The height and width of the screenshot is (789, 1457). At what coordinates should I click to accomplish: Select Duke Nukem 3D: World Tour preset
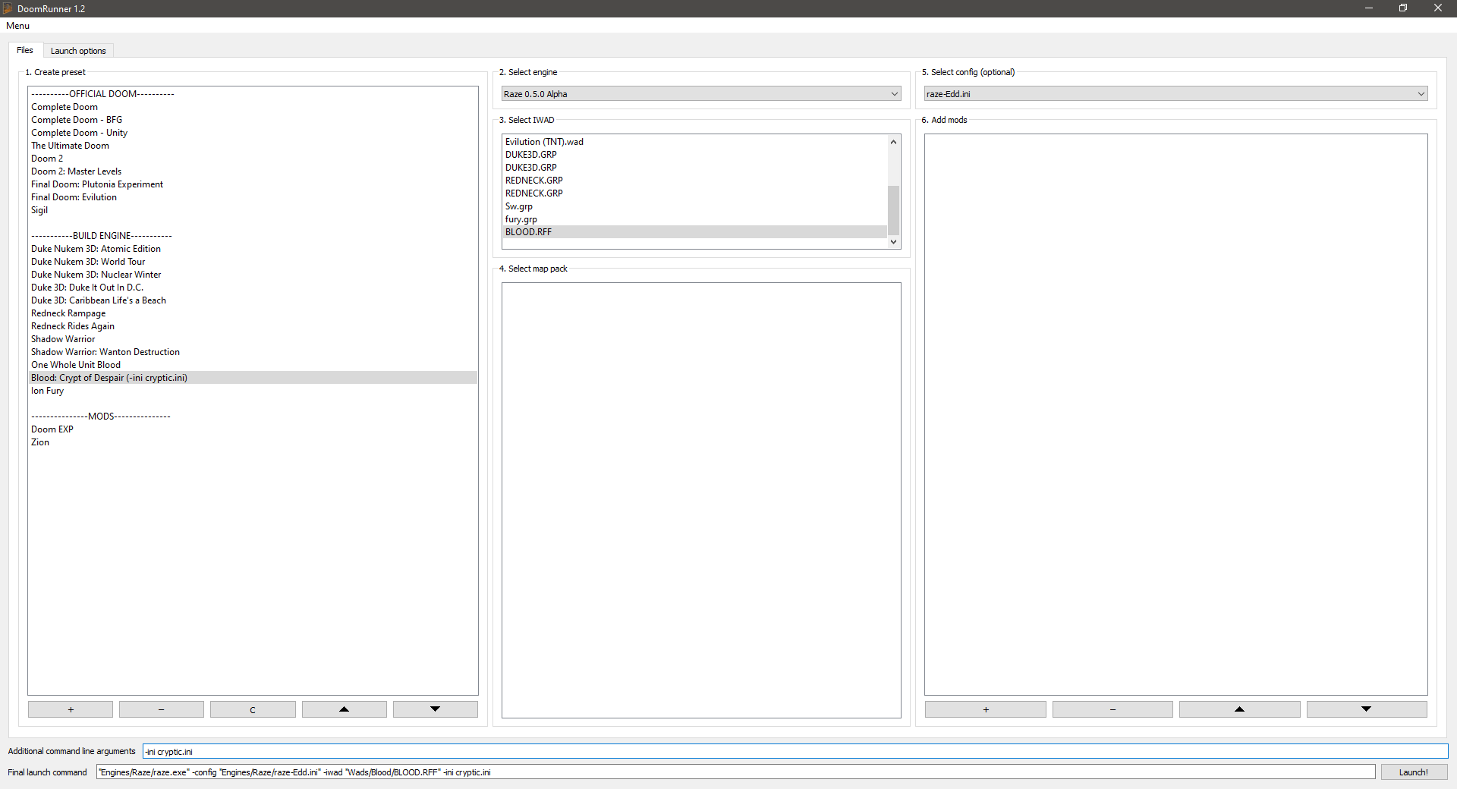[253, 262]
